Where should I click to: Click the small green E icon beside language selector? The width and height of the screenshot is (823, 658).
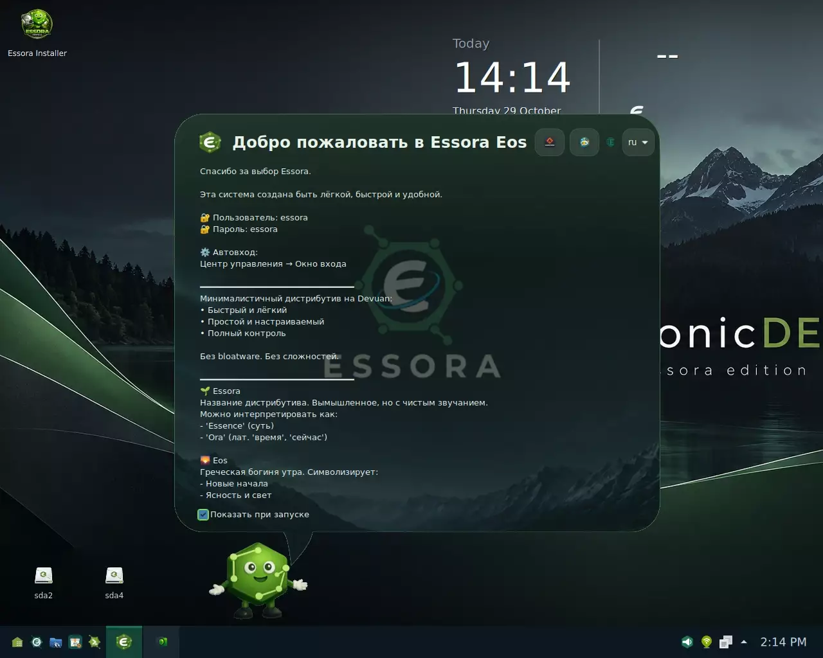tap(611, 142)
